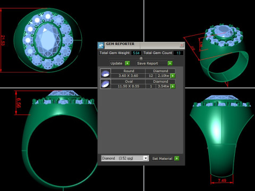This screenshot has width=255, height=191.
Task: Open the Diamond material dropdown
Action: point(146,158)
